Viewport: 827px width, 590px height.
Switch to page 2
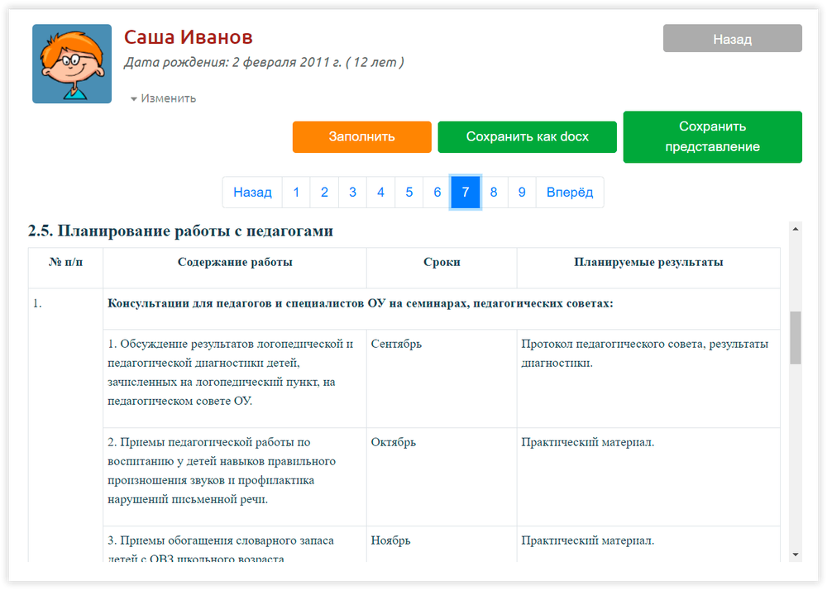click(324, 193)
